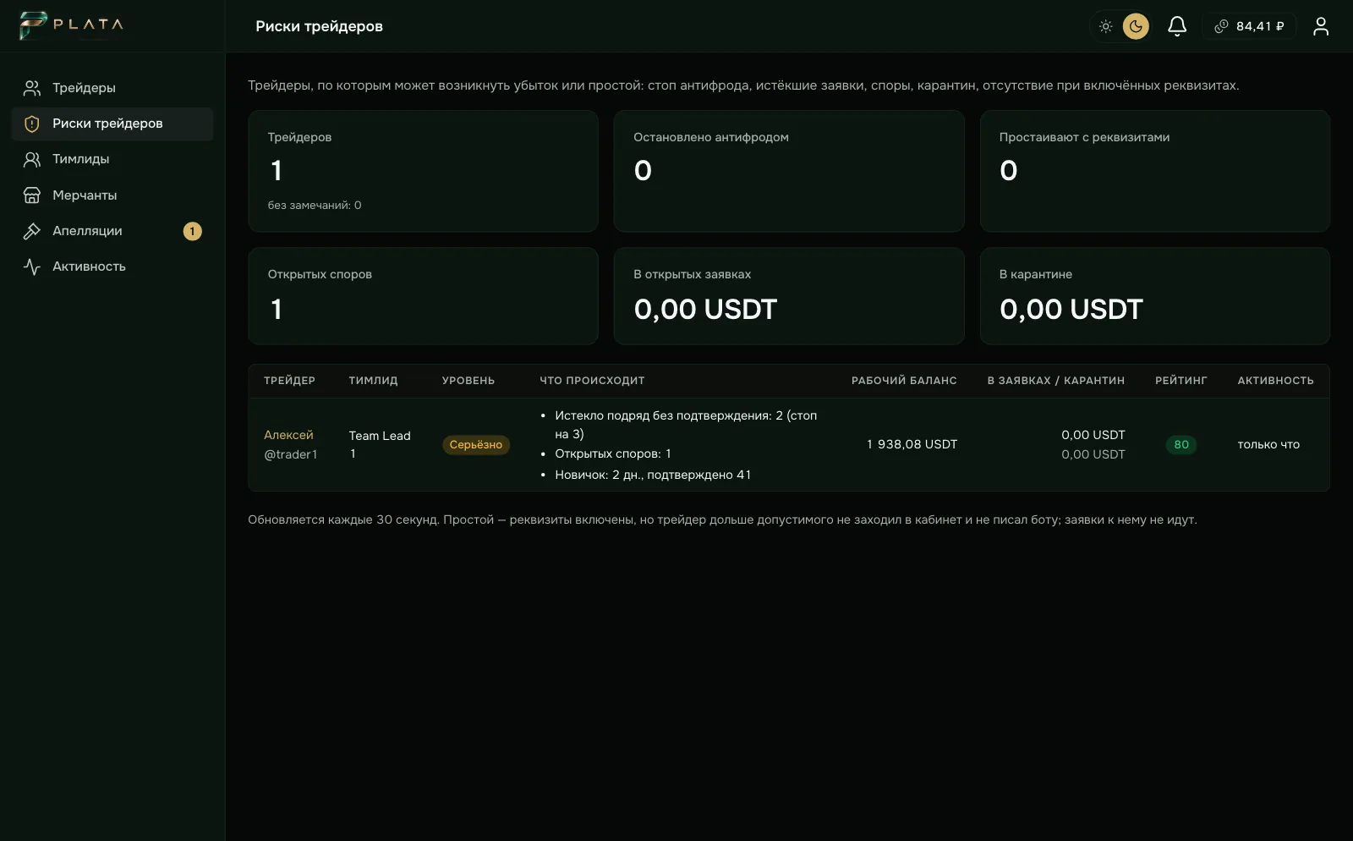This screenshot has width=1353, height=841.
Task: Click the shield icon for Риски трейдеров
Action: [32, 124]
